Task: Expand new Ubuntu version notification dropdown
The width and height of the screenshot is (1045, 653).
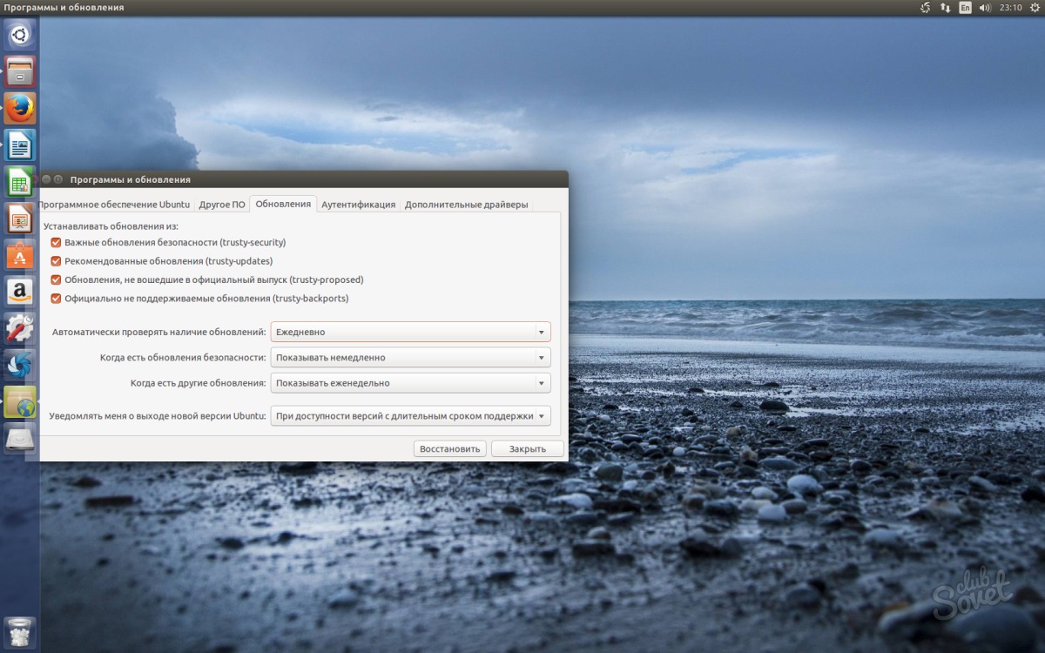Action: point(410,416)
